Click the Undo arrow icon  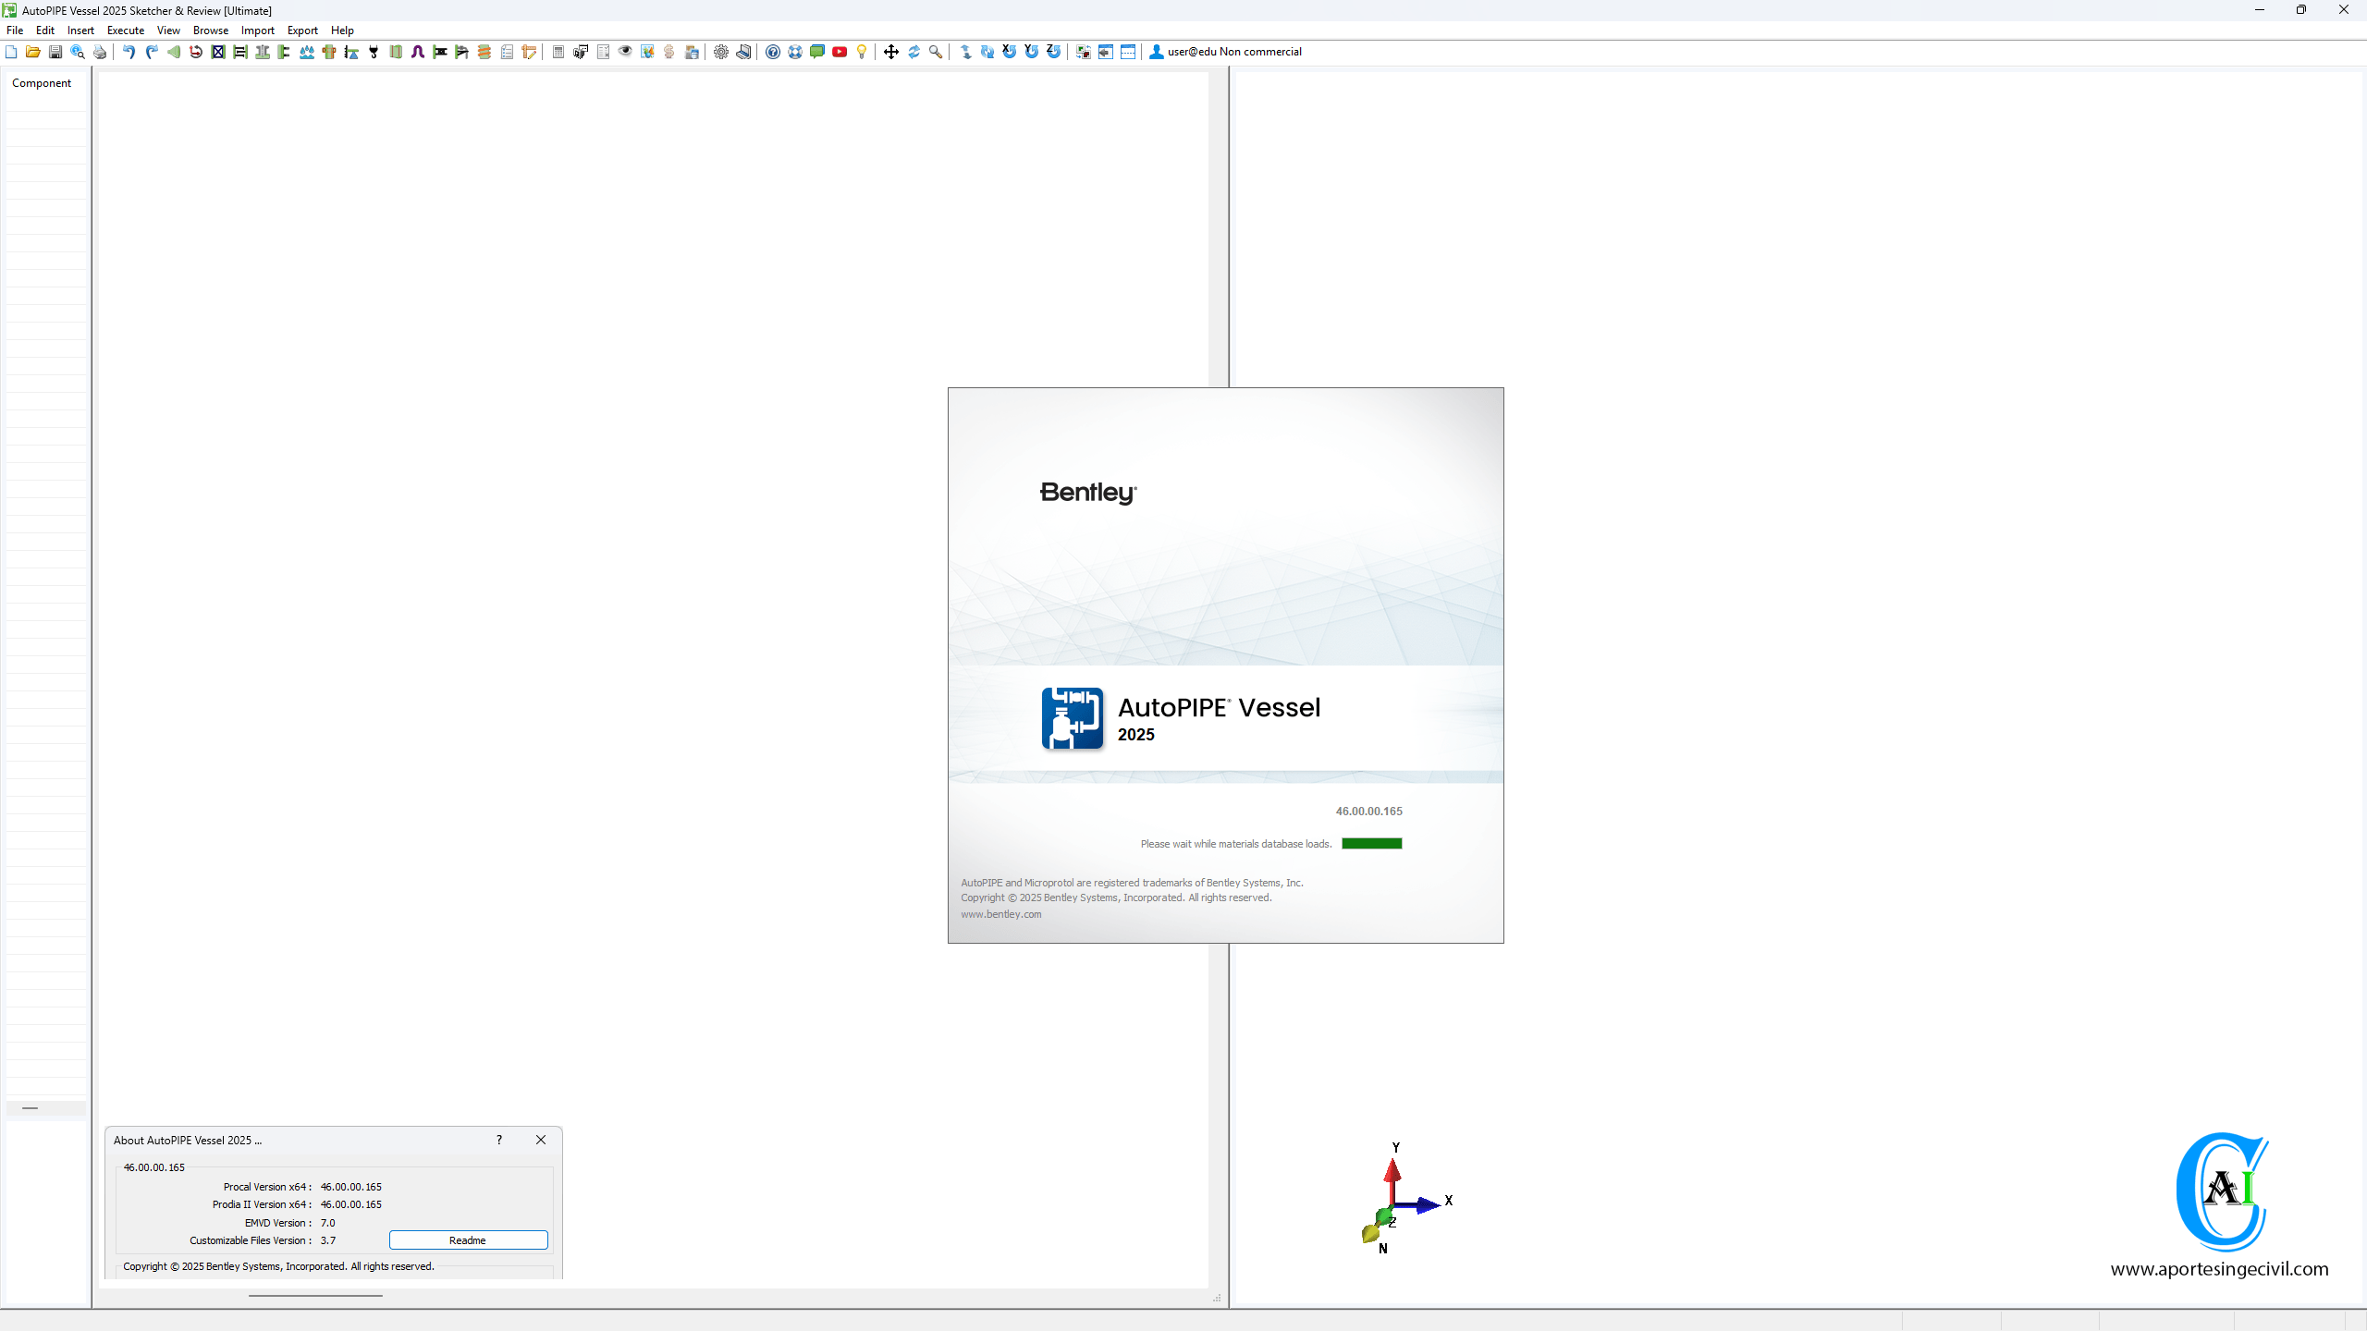pos(129,52)
